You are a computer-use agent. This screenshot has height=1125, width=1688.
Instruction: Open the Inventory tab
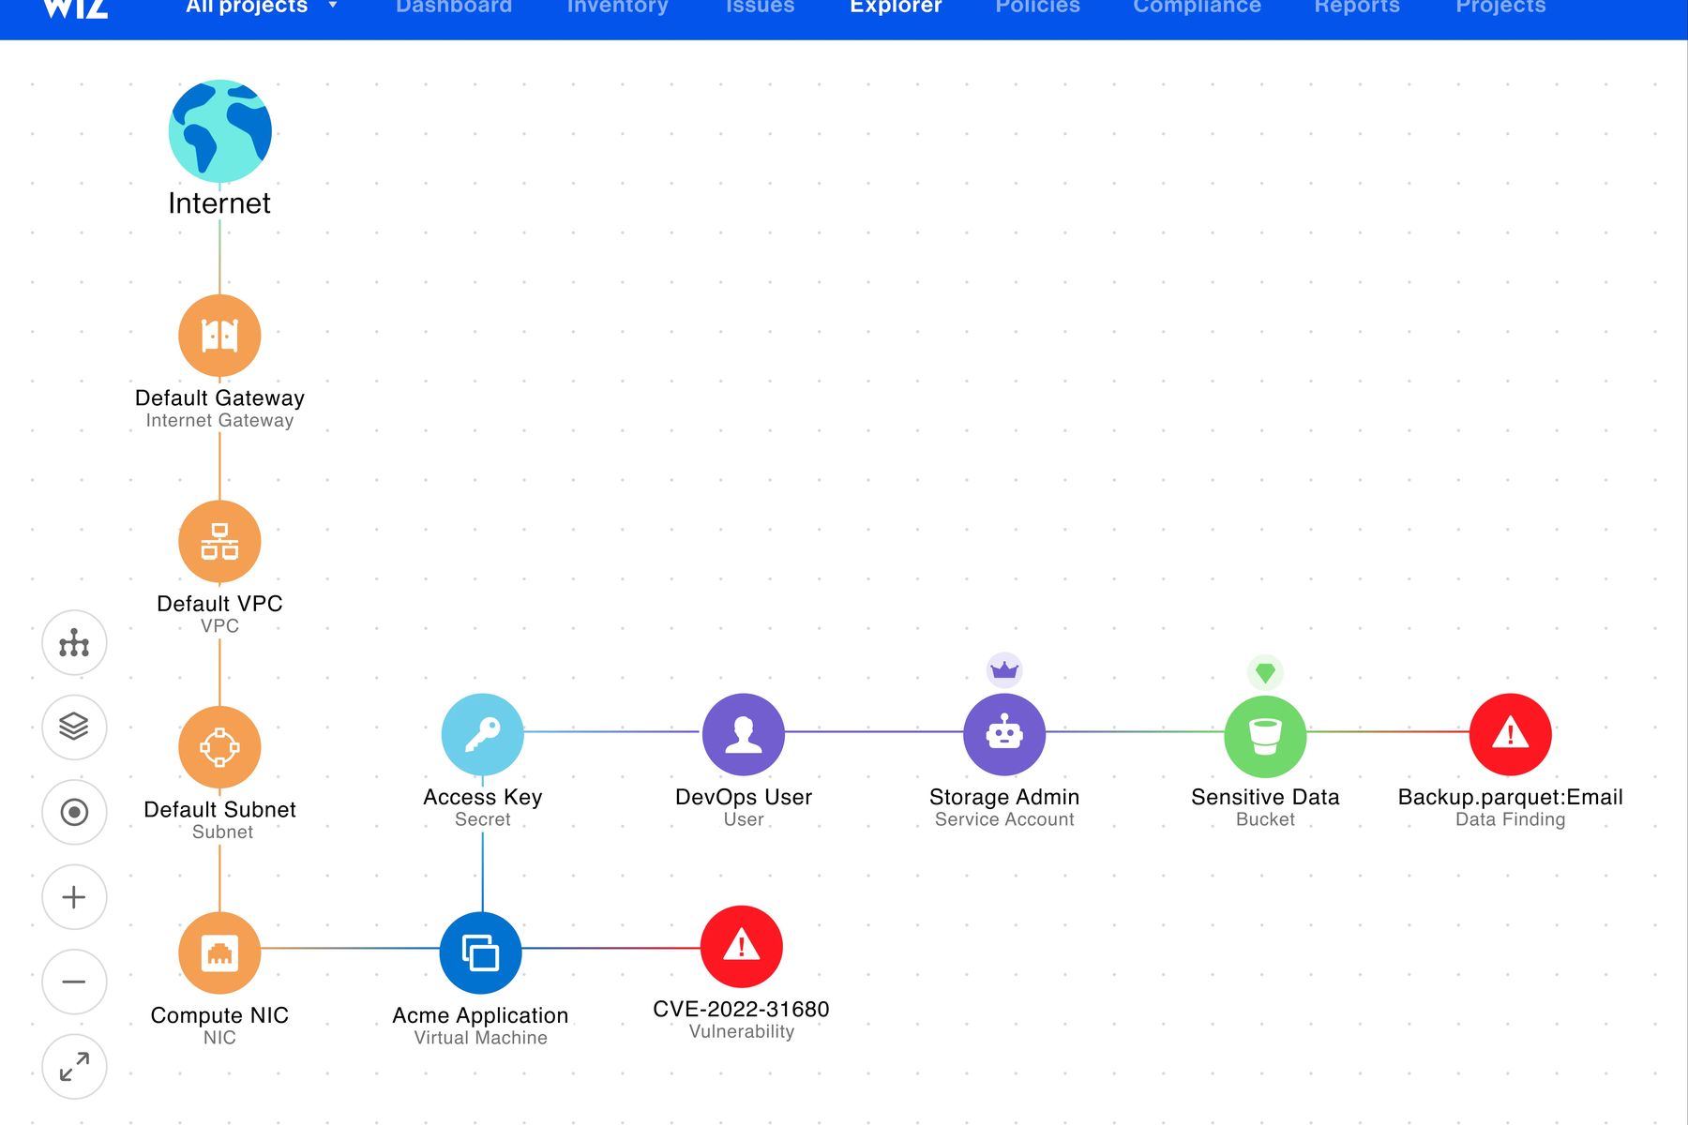point(618,7)
